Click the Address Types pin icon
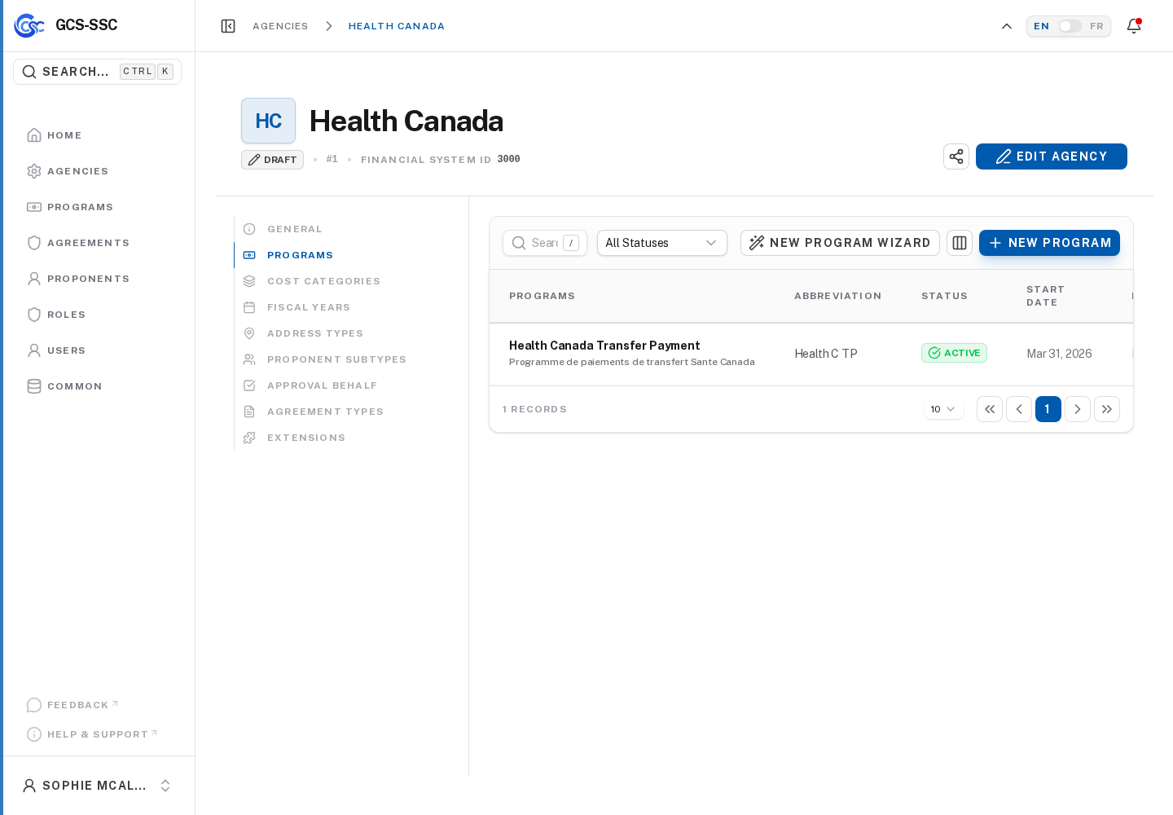This screenshot has width=1173, height=815. click(x=249, y=333)
